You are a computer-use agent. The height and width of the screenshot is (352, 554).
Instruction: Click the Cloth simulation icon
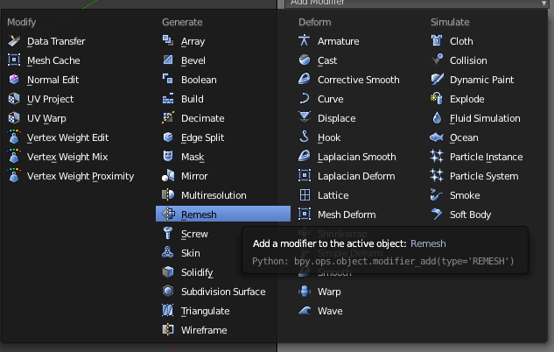(437, 41)
